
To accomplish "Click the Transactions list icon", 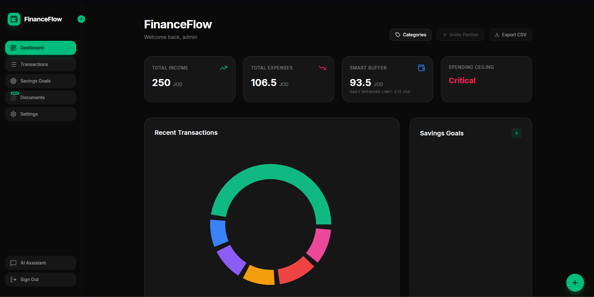I will point(13,64).
